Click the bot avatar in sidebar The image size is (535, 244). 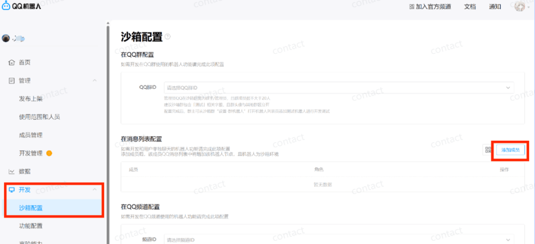6,38
